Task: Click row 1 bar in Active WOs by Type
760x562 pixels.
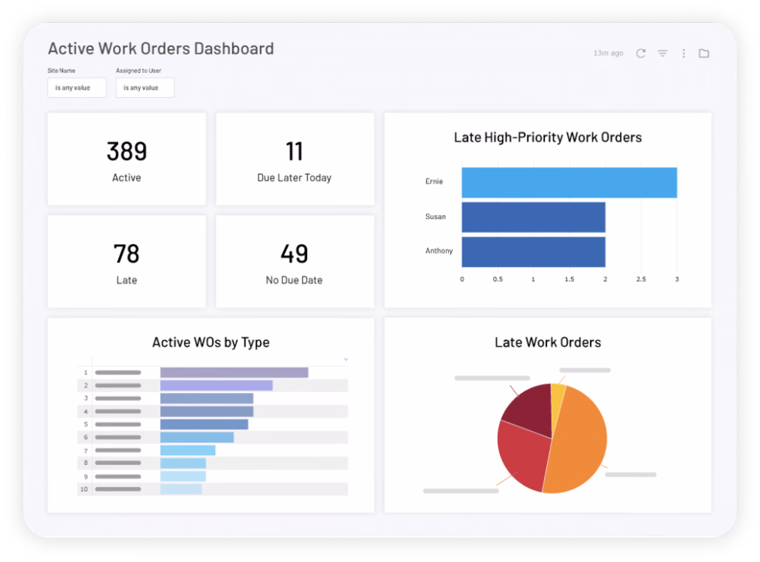Action: [234, 373]
